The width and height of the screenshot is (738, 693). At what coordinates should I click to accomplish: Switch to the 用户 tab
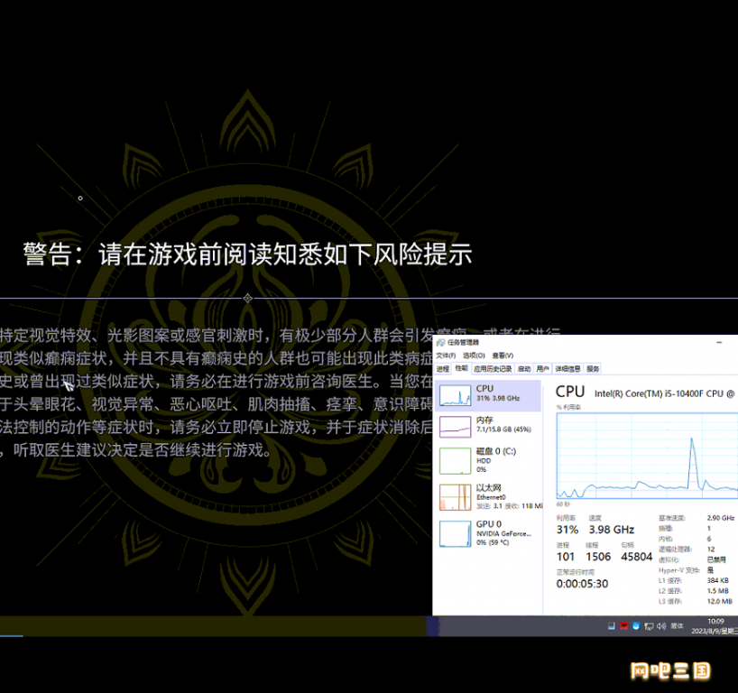pyautogui.click(x=542, y=369)
